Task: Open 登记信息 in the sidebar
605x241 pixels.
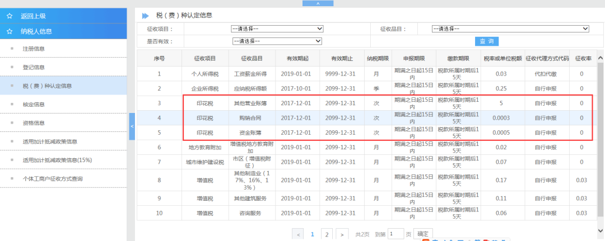Action: tap(63, 67)
